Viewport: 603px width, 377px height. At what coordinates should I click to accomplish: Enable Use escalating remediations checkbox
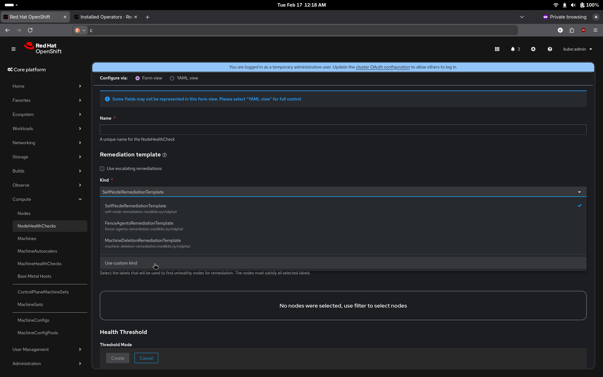click(x=102, y=169)
